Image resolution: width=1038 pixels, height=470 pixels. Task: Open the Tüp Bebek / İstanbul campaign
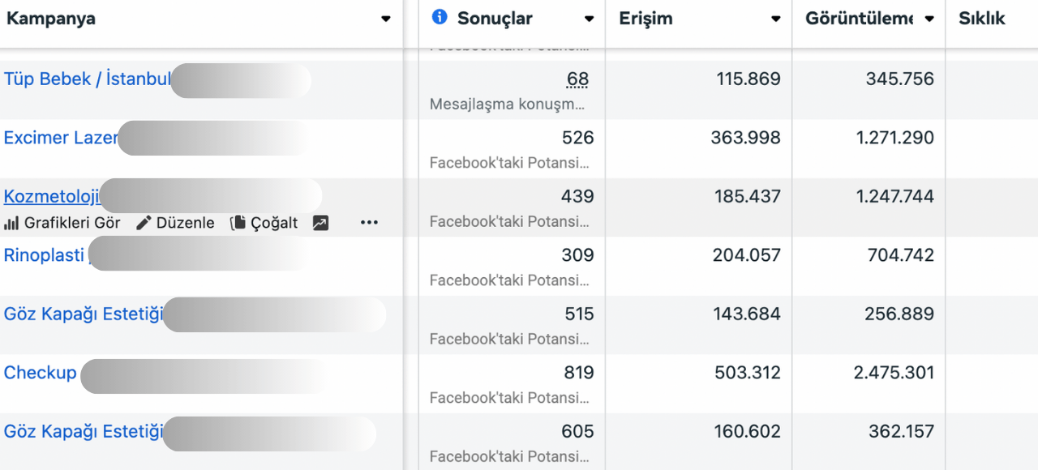coord(87,79)
